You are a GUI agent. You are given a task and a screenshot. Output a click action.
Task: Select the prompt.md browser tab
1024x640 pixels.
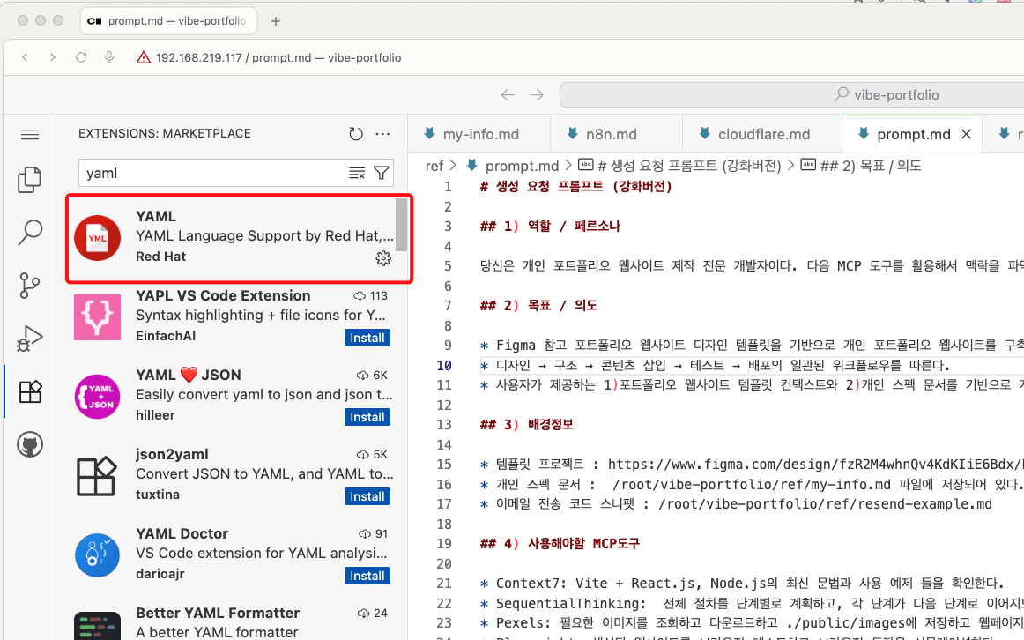(168, 21)
